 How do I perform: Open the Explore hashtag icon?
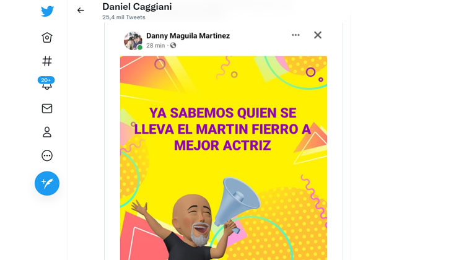[47, 61]
